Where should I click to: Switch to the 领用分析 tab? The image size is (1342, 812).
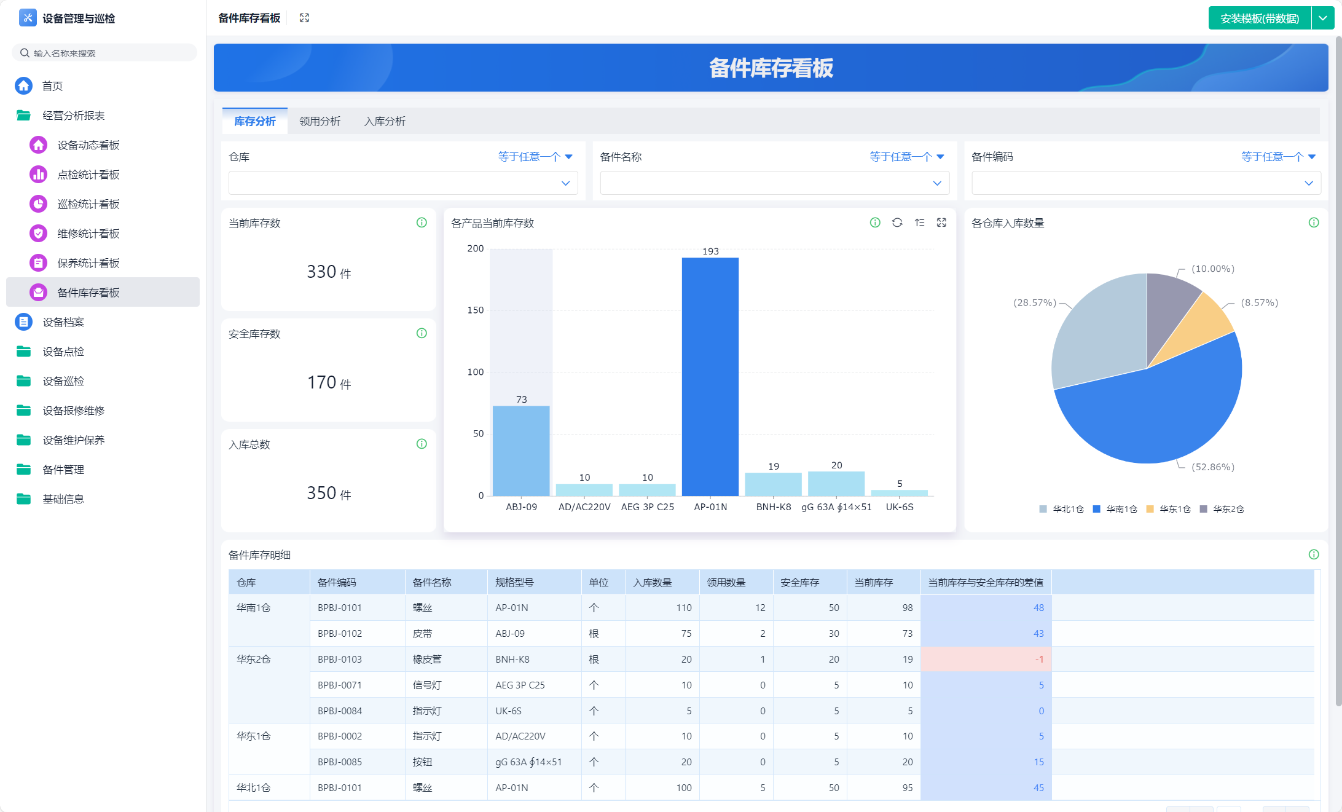pyautogui.click(x=320, y=121)
